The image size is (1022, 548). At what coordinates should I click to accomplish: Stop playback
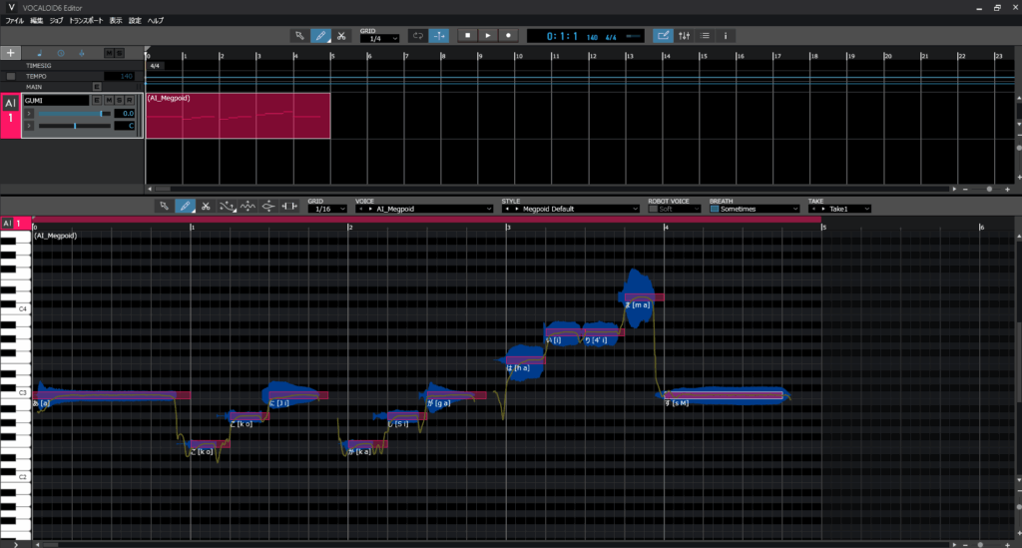pyautogui.click(x=467, y=36)
